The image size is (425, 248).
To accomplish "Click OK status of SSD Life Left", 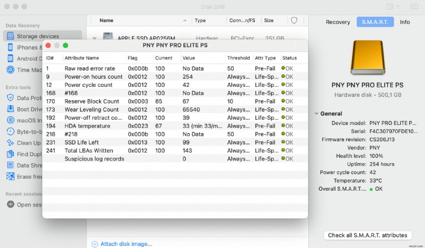I will point(287,142).
